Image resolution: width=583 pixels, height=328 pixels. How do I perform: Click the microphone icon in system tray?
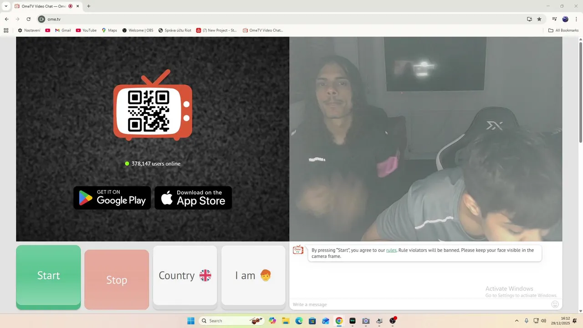(527, 321)
